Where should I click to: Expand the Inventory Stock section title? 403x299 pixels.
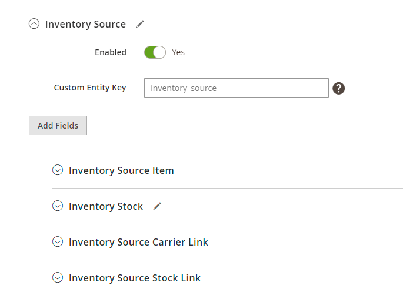(106, 206)
